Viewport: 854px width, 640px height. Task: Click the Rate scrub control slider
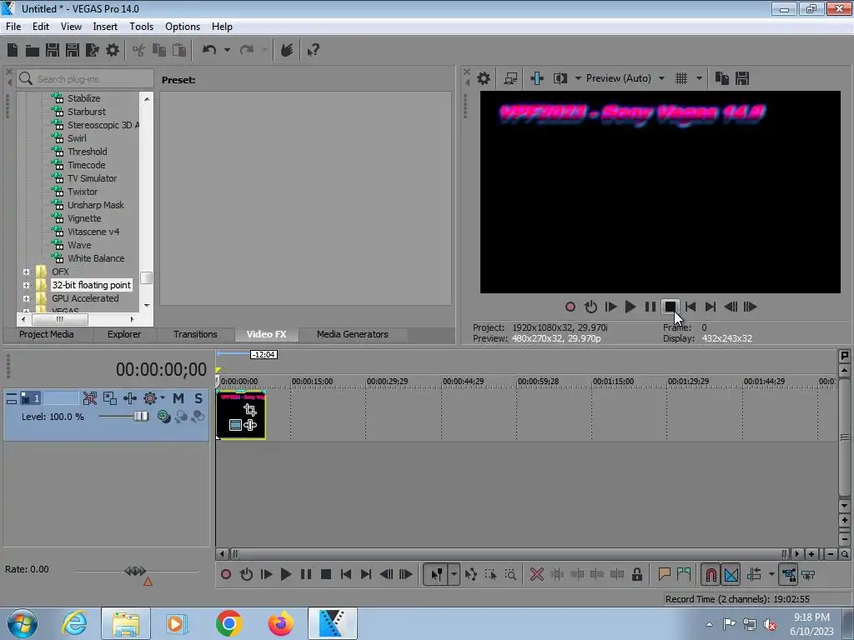[x=135, y=571]
